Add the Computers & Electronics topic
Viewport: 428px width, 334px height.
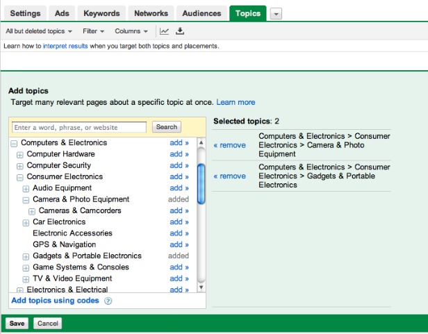(x=179, y=142)
